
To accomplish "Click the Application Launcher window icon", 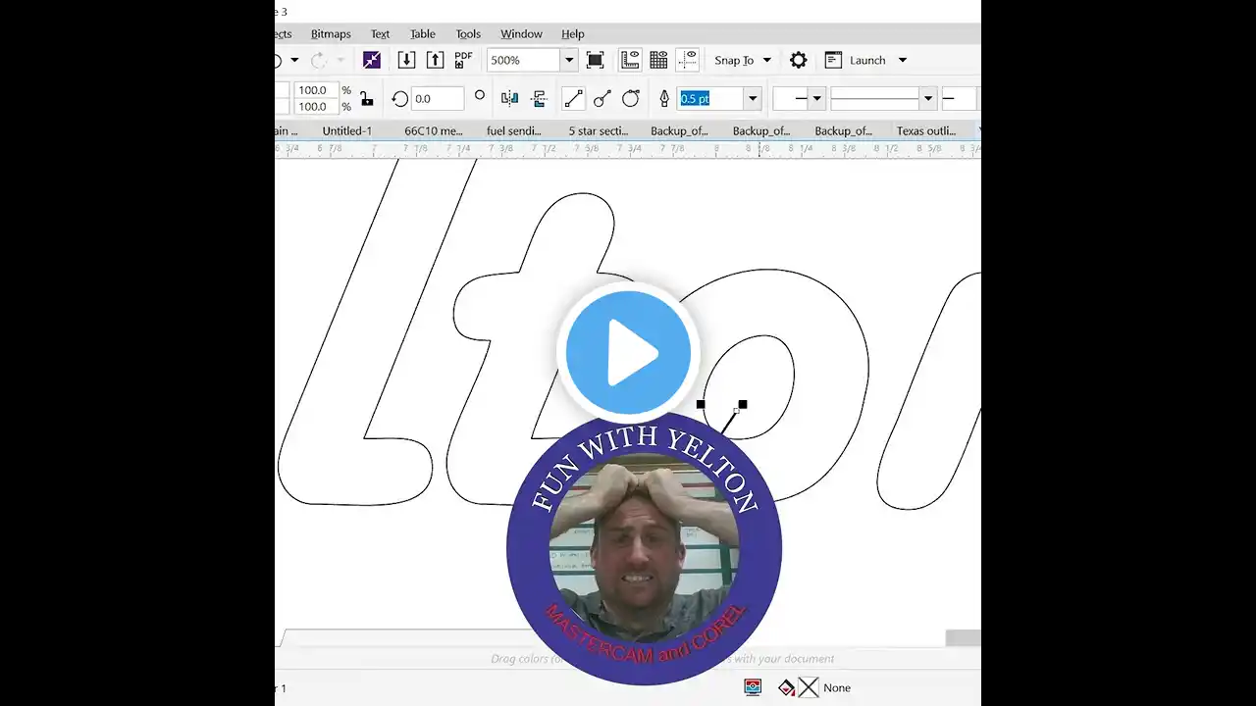I will (833, 60).
